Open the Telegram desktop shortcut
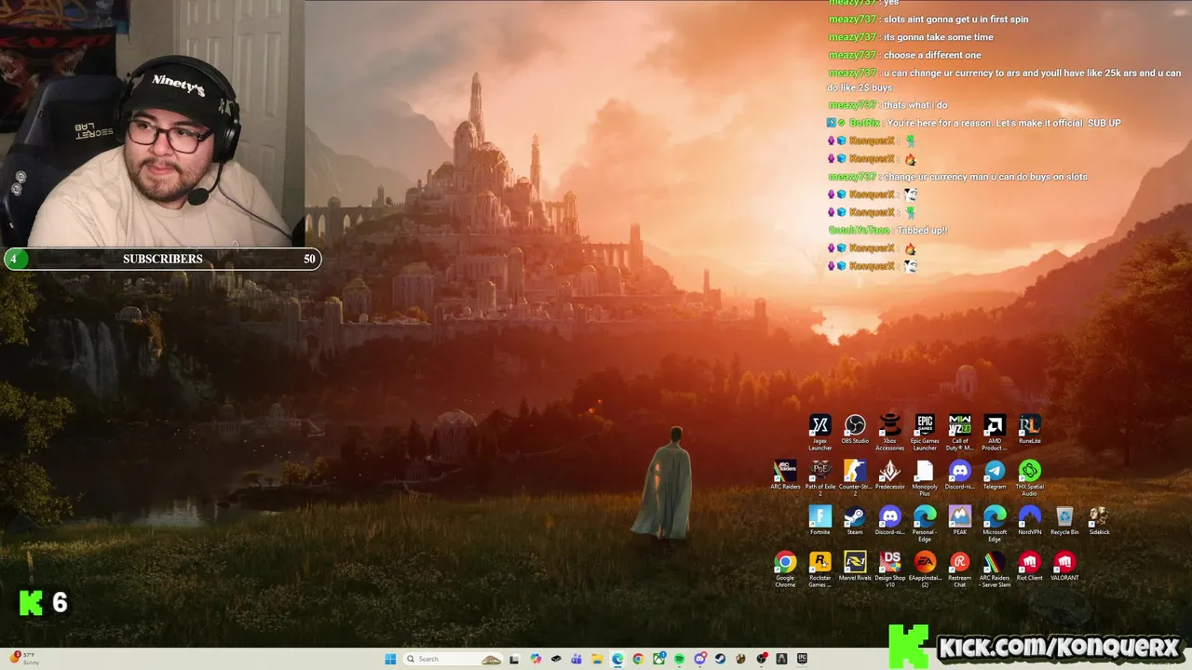1192x670 pixels. coord(995,475)
